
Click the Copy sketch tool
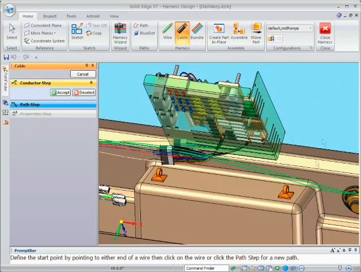pyautogui.click(x=94, y=33)
